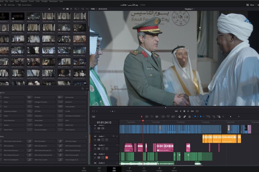Image resolution: width=259 pixels, height=172 pixels.
Task: Open the Edit page tab
Action: point(114,169)
